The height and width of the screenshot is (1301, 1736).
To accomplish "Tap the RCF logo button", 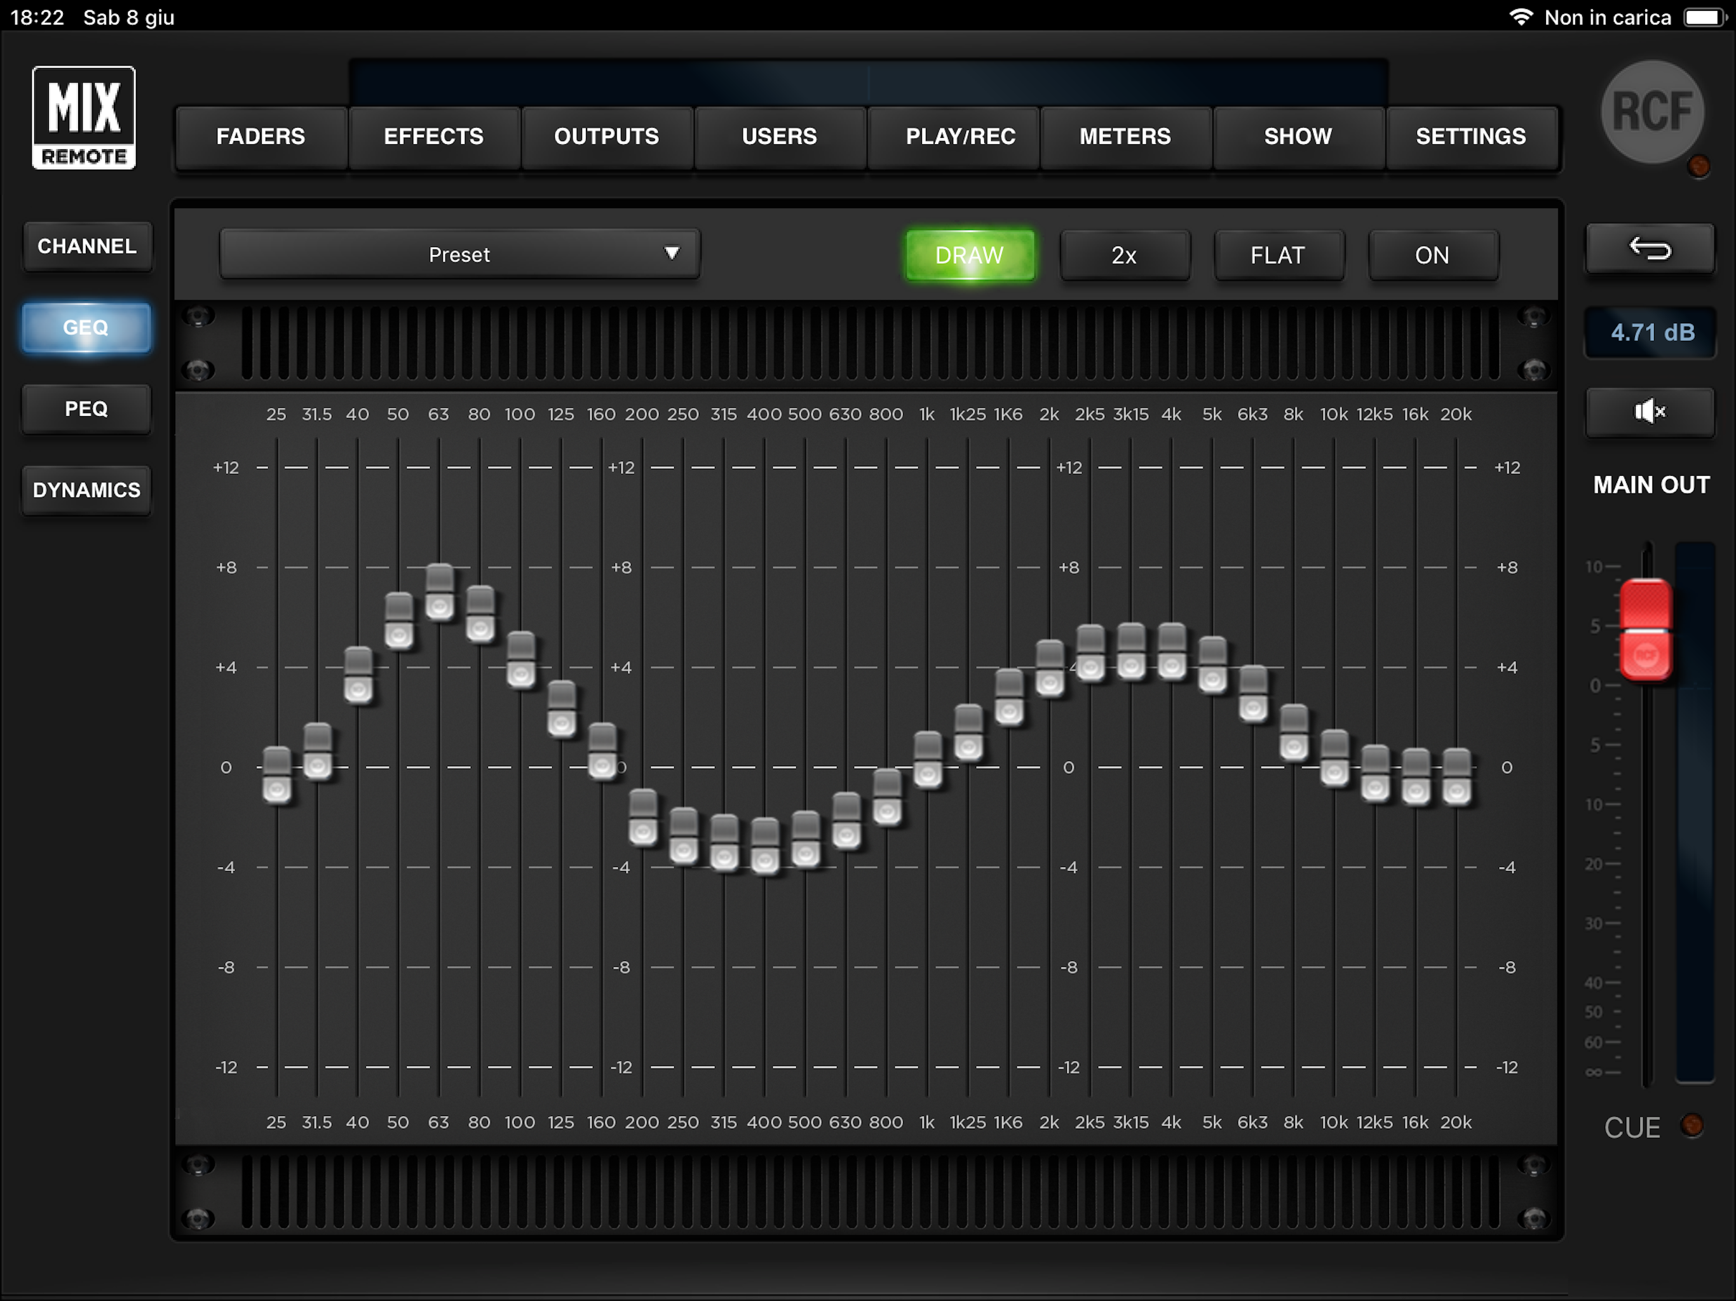I will (x=1652, y=112).
